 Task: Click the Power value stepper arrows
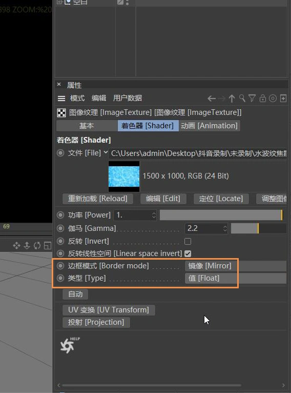[x=154, y=215]
